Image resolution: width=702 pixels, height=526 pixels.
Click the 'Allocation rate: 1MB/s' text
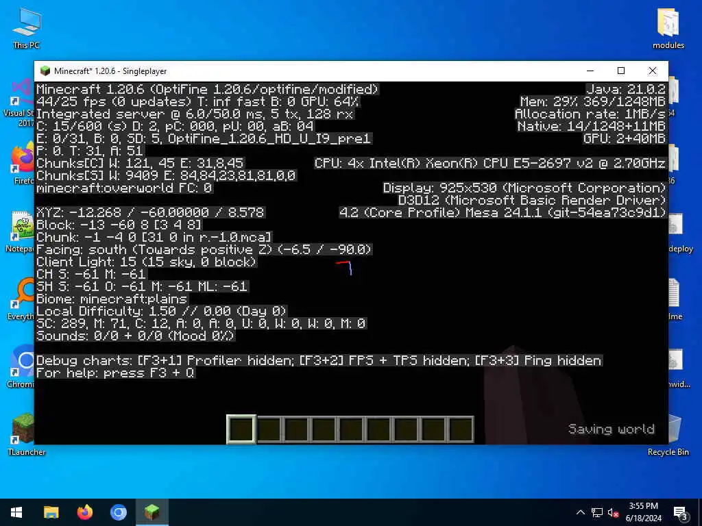[590, 114]
